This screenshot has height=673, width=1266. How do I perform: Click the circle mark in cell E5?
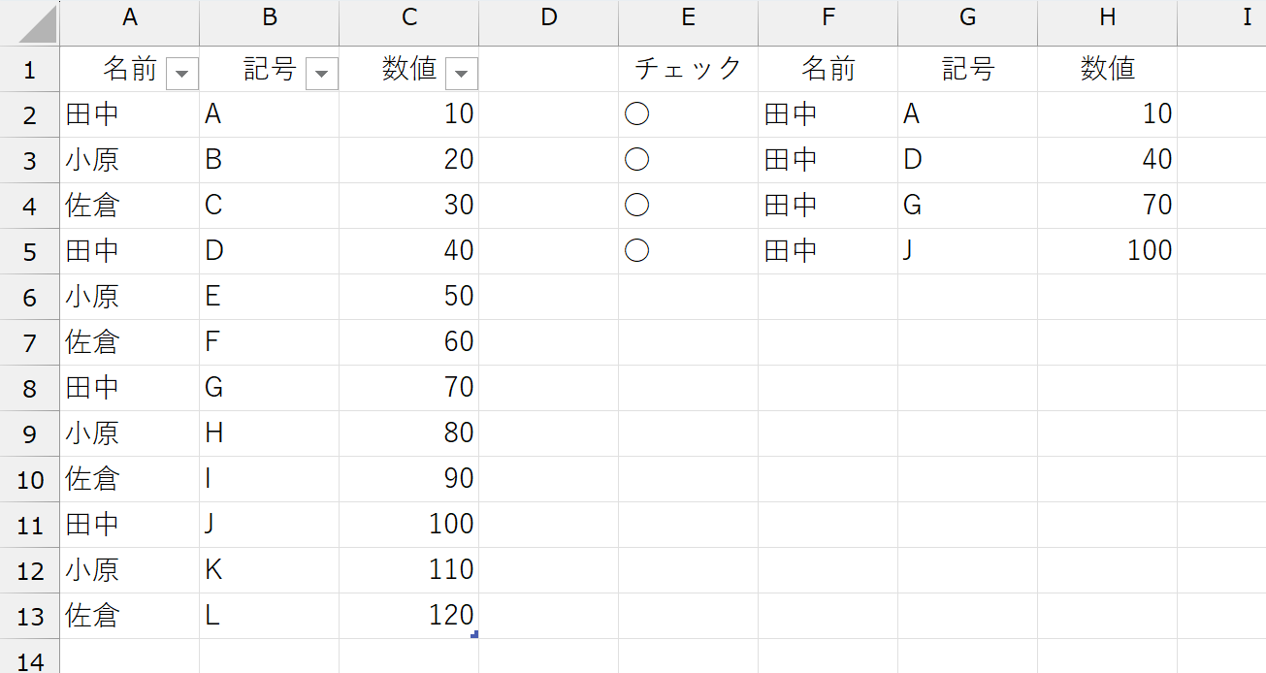tap(636, 251)
